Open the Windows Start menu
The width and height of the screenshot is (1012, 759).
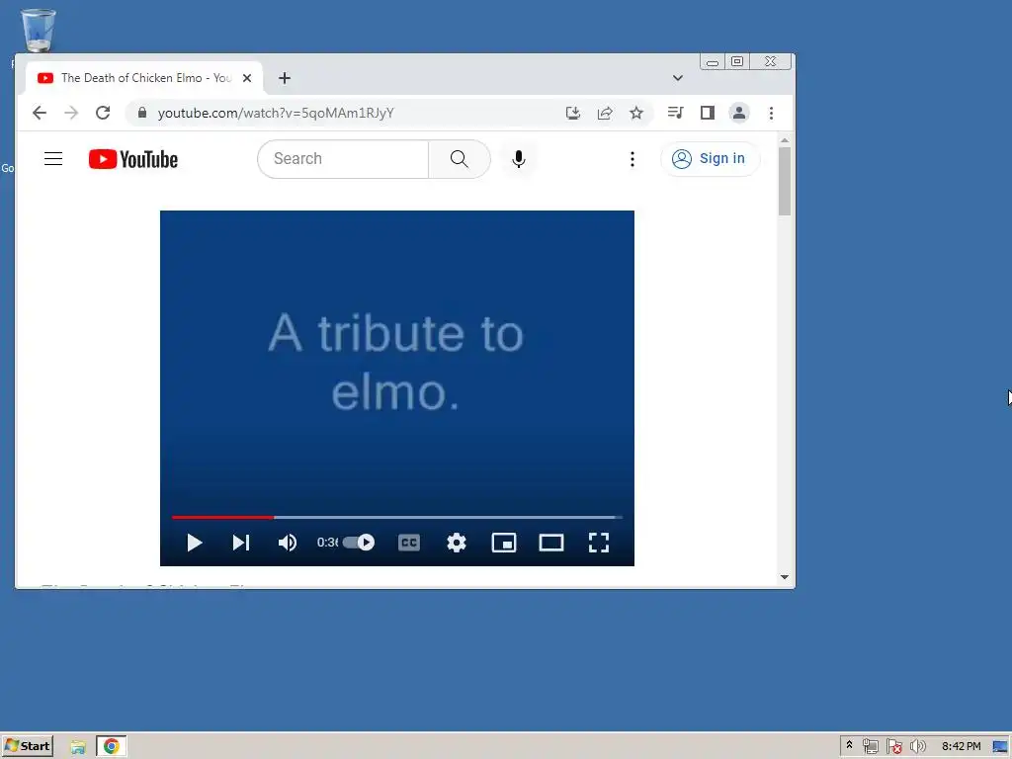[28, 746]
